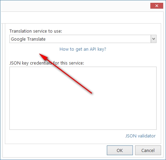The width and height of the screenshot is (166, 160).
Task: Launch JSON validator from bottom right
Action: click(x=140, y=136)
